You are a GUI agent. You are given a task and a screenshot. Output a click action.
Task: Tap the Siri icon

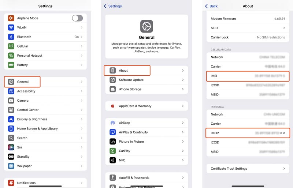click(x=11, y=147)
